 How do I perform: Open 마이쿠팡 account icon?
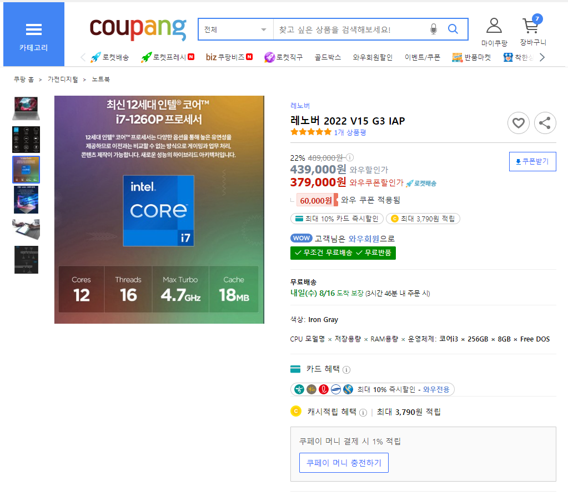494,32
